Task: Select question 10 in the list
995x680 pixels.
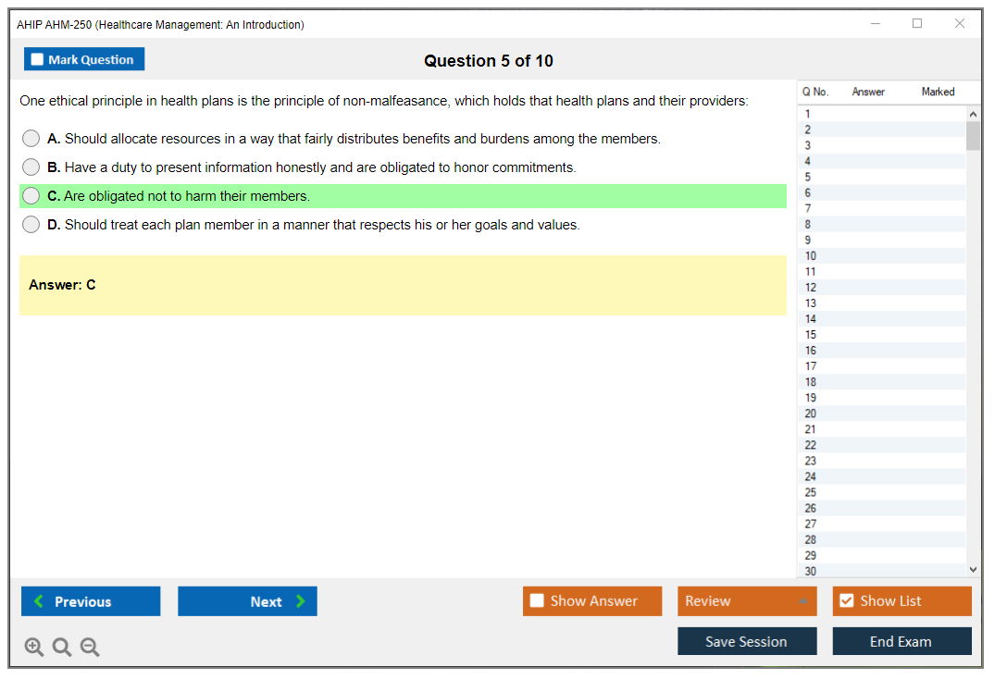Action: (x=811, y=256)
